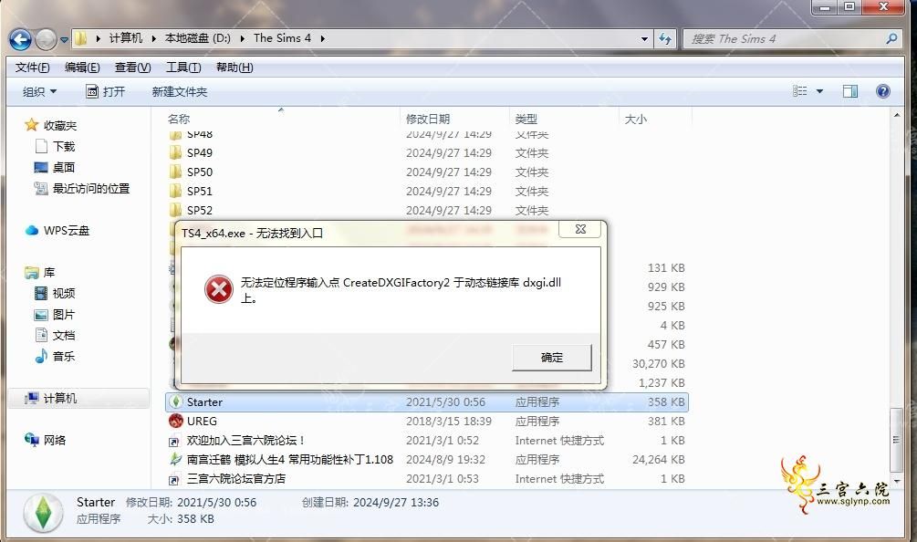Click the 打开 toolbar button

pyautogui.click(x=105, y=92)
